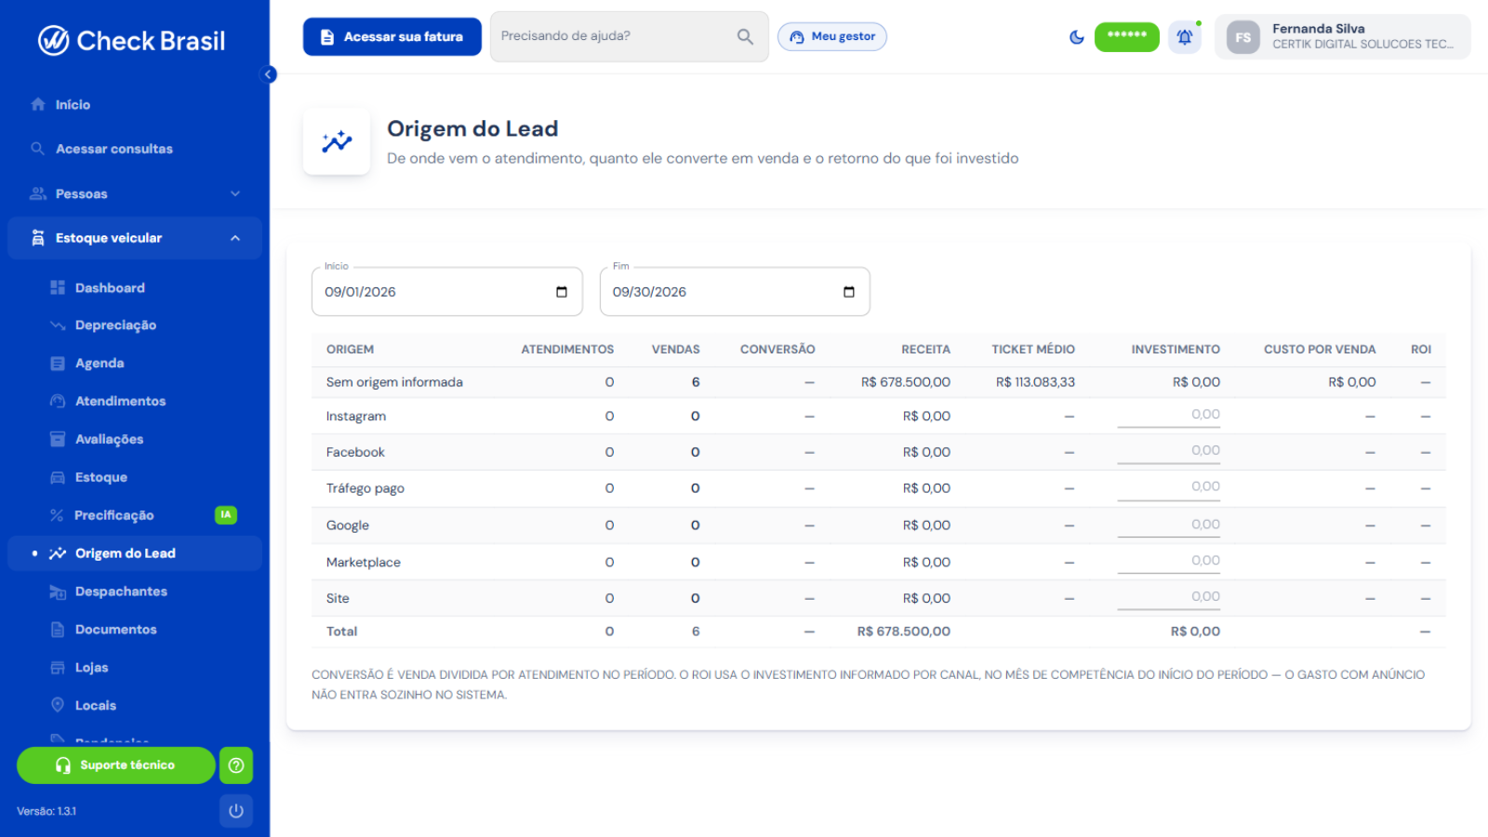This screenshot has height=837, width=1488.
Task: Open calendar picker for Fim date
Action: [849, 292]
